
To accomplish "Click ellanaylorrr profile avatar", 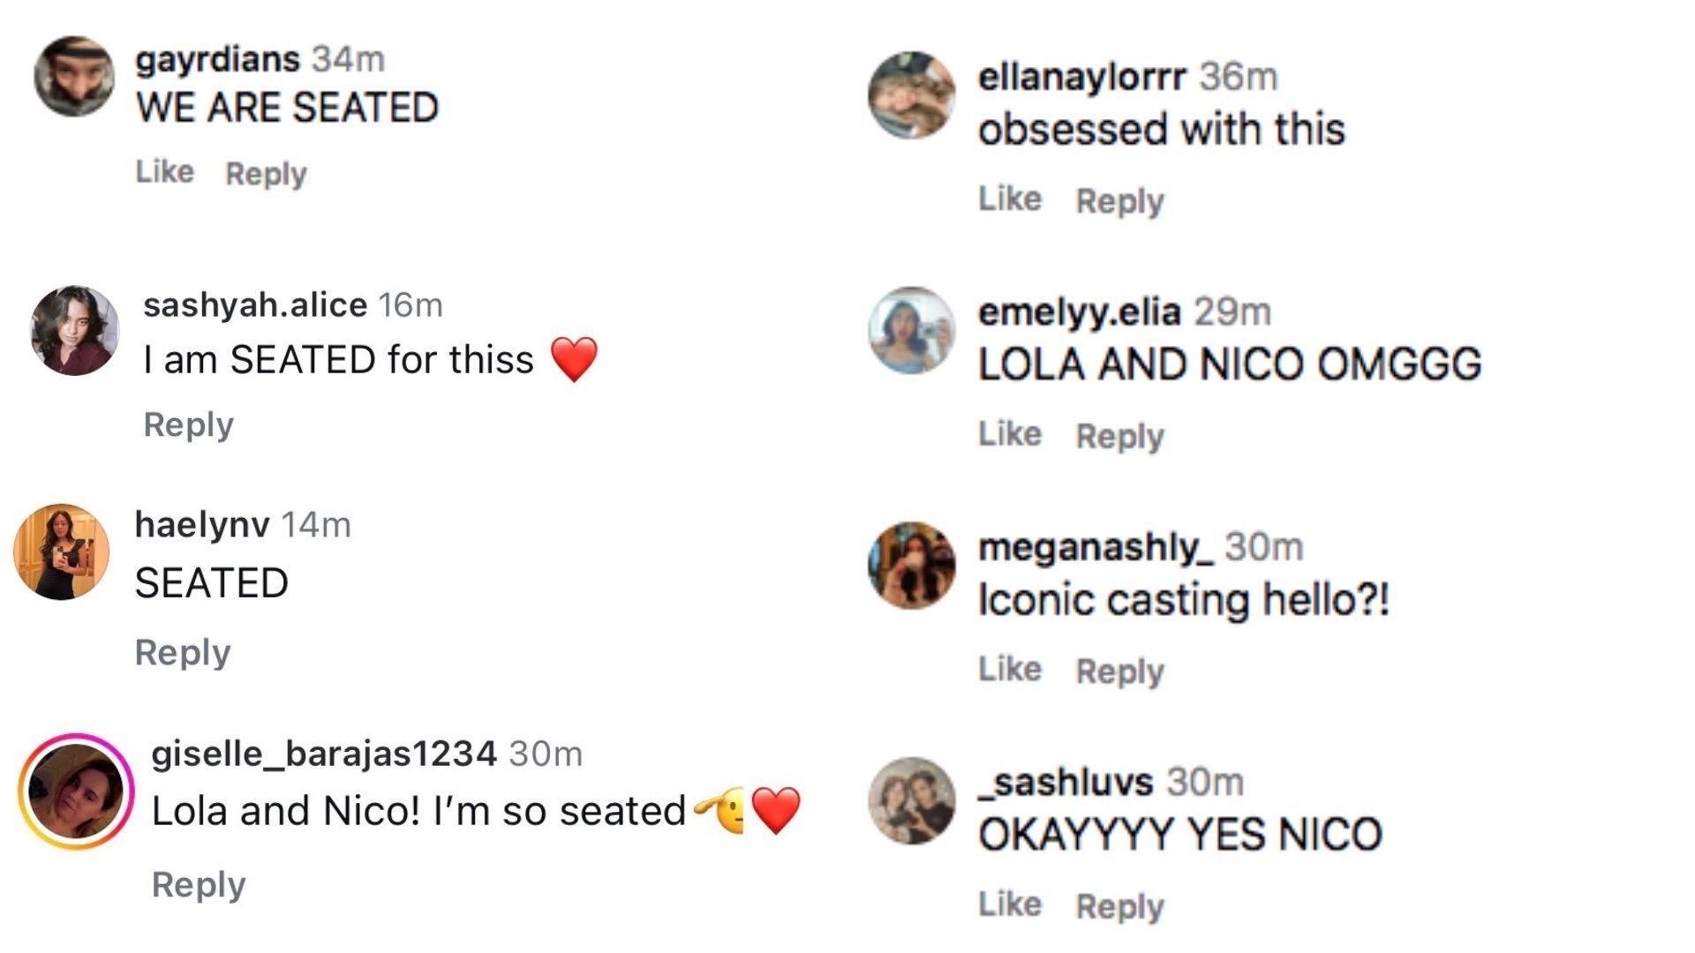I will coord(912,95).
